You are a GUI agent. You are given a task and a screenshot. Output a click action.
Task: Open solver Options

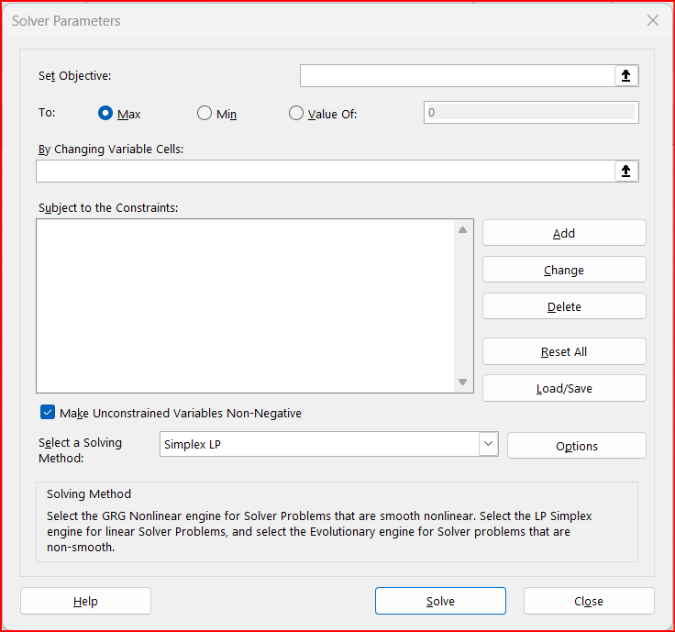pyautogui.click(x=576, y=447)
